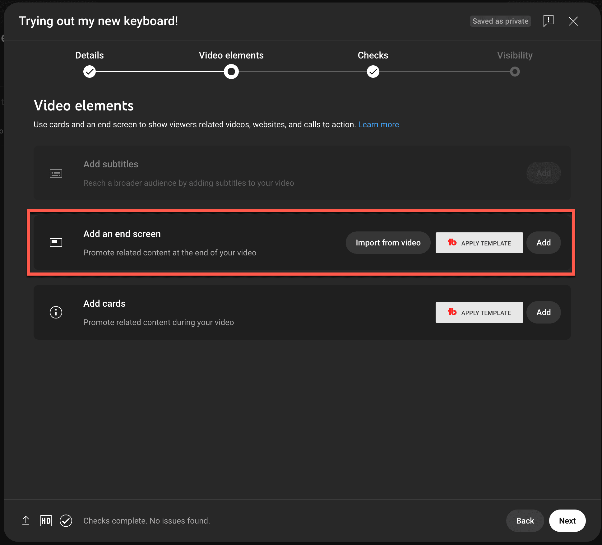Click the subtitles icon in Add subtitles row

56,173
